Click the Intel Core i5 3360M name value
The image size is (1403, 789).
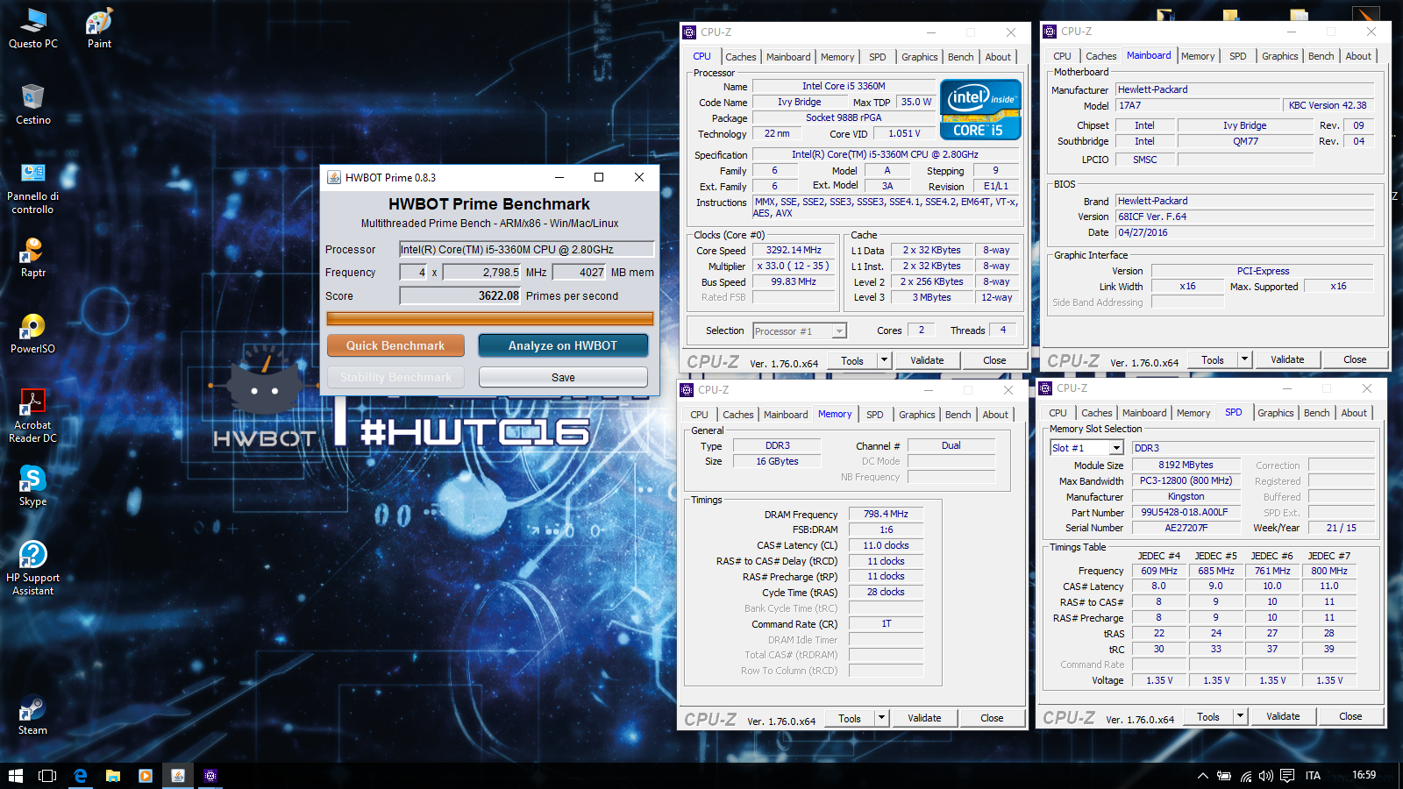(x=844, y=86)
